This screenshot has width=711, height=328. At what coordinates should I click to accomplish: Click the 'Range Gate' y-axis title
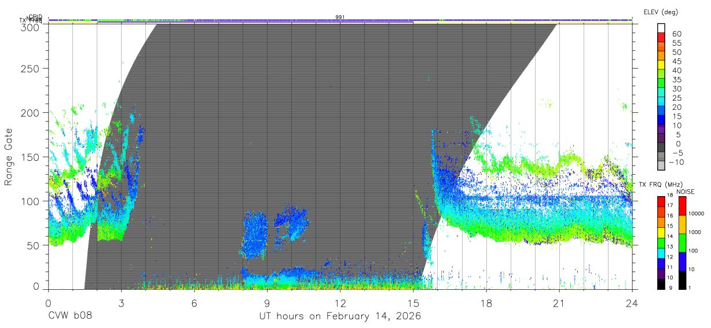point(9,157)
